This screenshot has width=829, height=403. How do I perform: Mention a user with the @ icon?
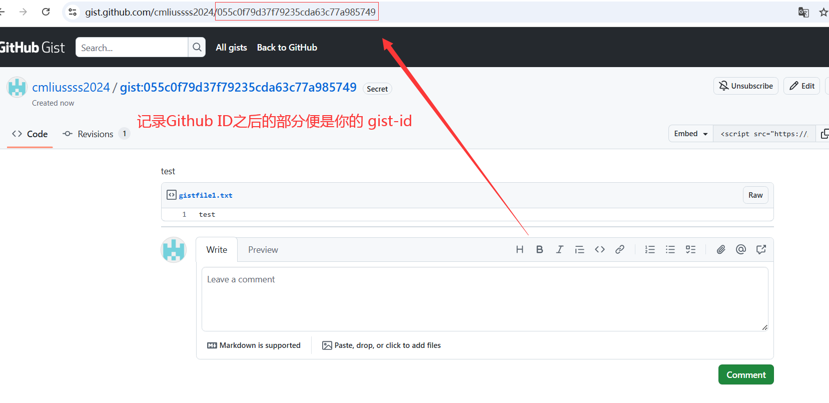pyautogui.click(x=740, y=249)
